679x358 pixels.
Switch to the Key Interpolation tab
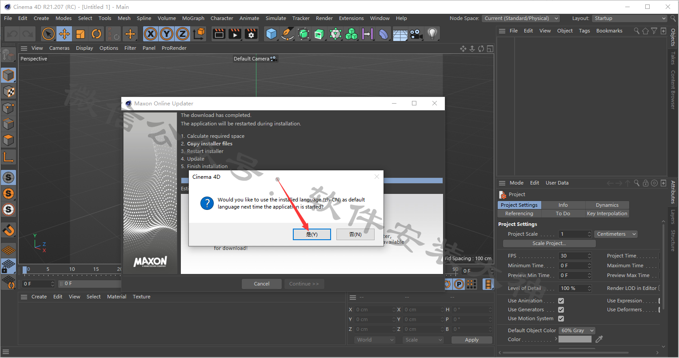pos(607,213)
